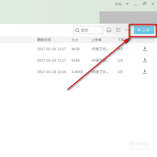The image size is (157, 157).
Task: Click 1次 count in the 924B row
Action: point(120,61)
